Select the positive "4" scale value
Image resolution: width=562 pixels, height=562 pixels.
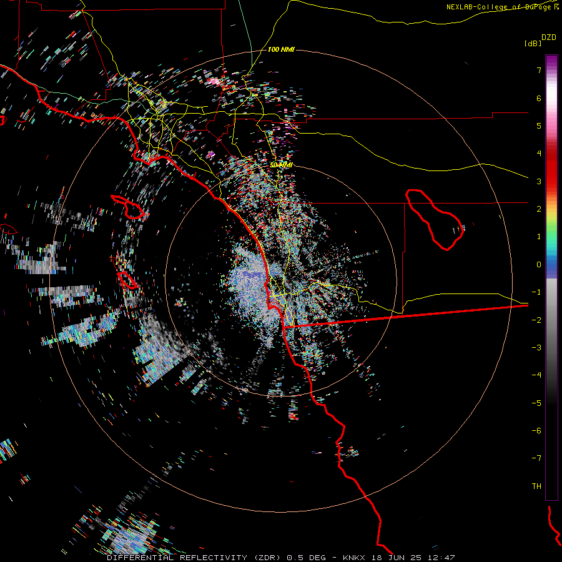539,154
